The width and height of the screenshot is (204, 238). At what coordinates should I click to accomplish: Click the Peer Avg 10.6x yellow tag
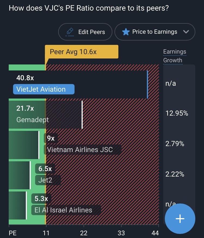(82, 52)
